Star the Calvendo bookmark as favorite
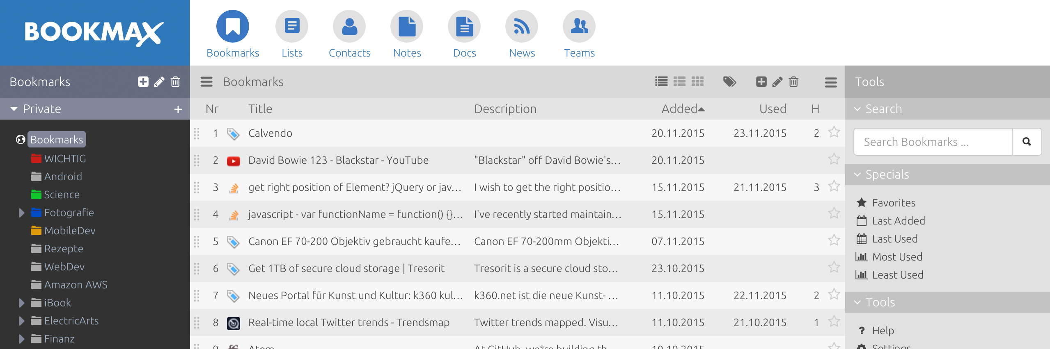This screenshot has width=1050, height=349. pos(834,132)
